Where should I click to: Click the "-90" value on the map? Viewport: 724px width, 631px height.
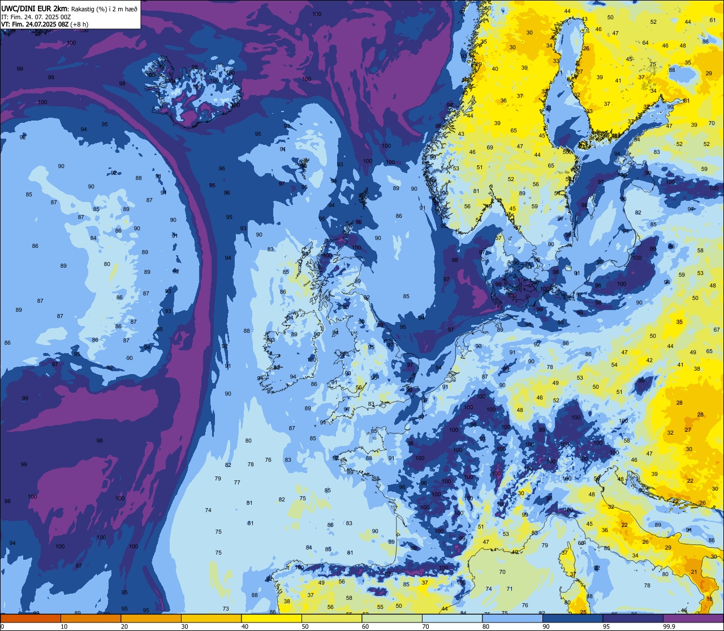tap(129, 358)
